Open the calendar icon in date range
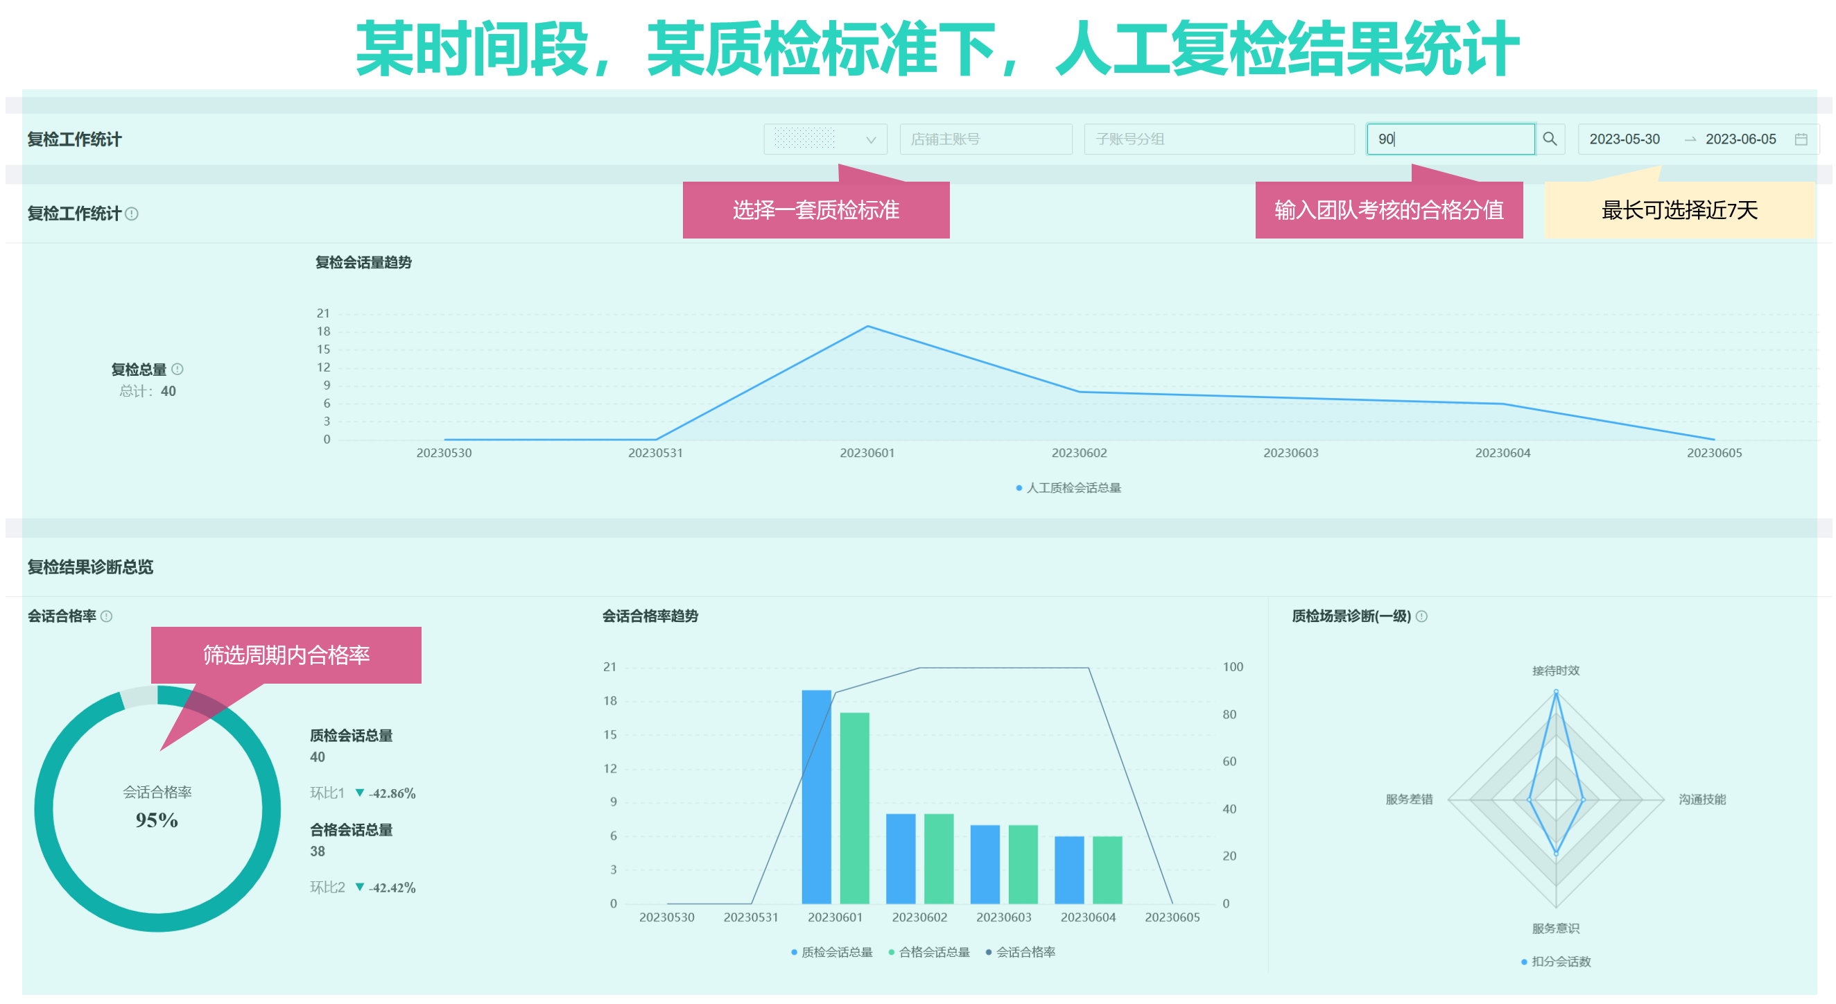This screenshot has height=1004, width=1836. pyautogui.click(x=1801, y=139)
